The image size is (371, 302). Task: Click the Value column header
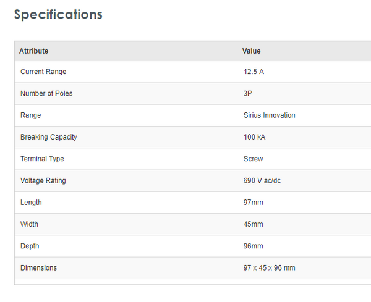coord(251,51)
